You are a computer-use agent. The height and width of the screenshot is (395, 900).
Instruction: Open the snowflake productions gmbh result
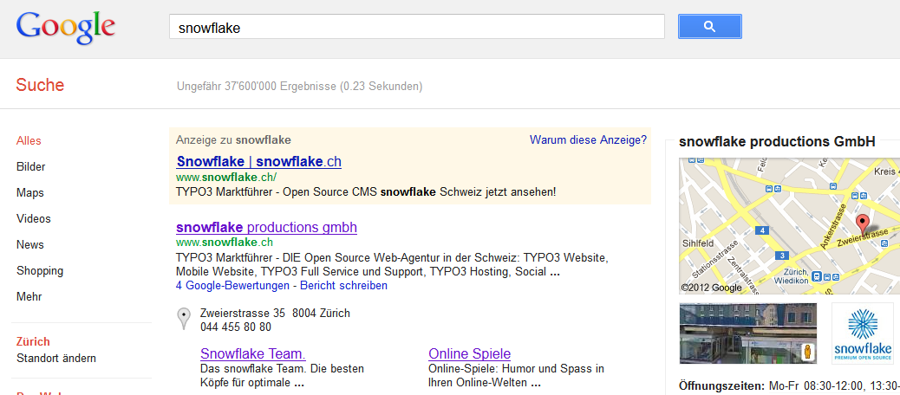pyautogui.click(x=266, y=227)
